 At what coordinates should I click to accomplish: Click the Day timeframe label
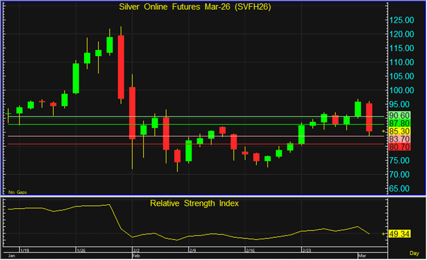pyautogui.click(x=415, y=253)
